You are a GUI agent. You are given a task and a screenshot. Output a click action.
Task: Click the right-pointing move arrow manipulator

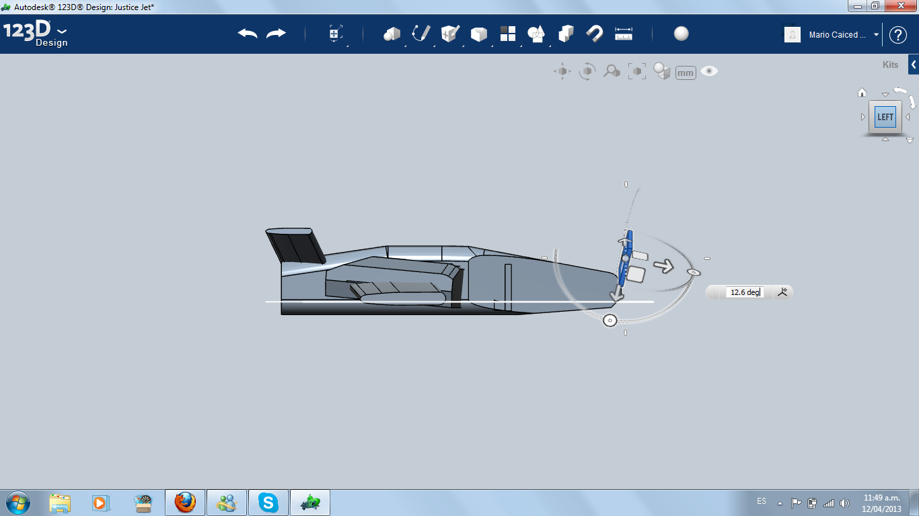coord(664,266)
